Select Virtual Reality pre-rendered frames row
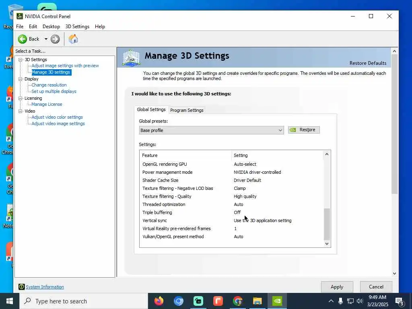The width and height of the screenshot is (412, 309). click(232, 229)
